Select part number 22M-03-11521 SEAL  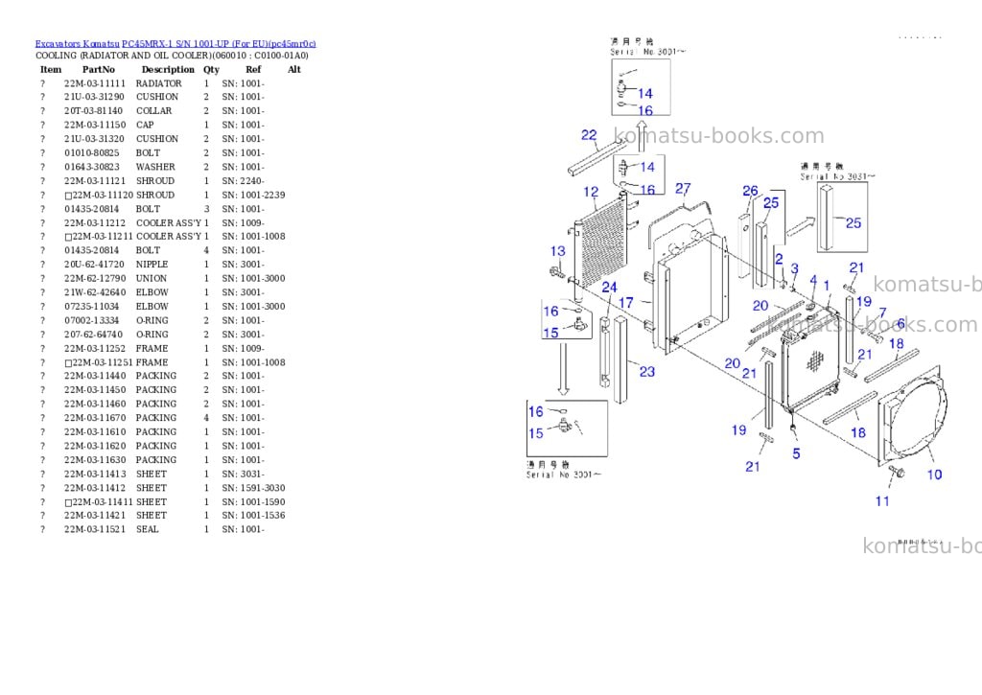[x=95, y=529]
